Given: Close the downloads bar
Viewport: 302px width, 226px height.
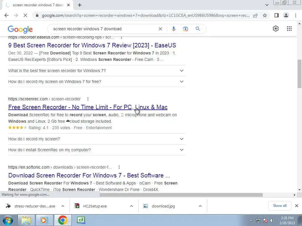Looking at the screenshot, I should click(x=297, y=206).
